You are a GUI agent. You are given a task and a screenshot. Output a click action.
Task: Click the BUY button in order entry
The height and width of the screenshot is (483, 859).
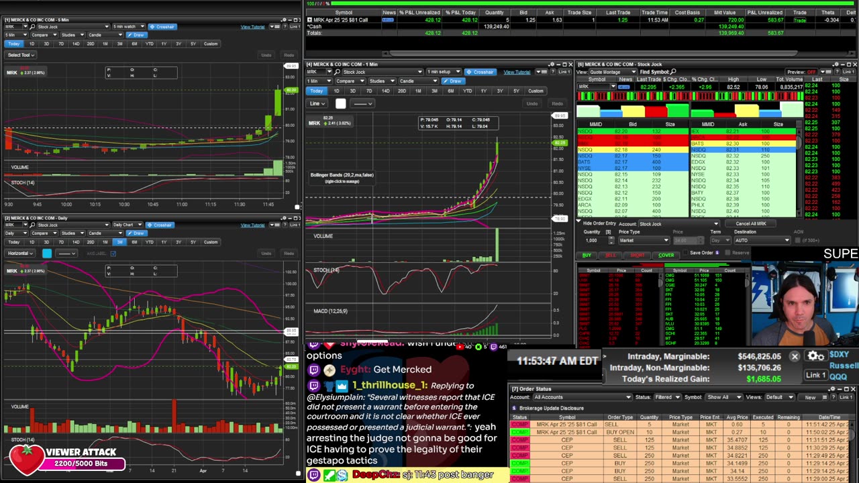pos(587,255)
